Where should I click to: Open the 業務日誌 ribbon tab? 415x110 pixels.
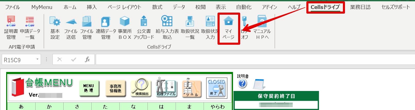coord(360,7)
